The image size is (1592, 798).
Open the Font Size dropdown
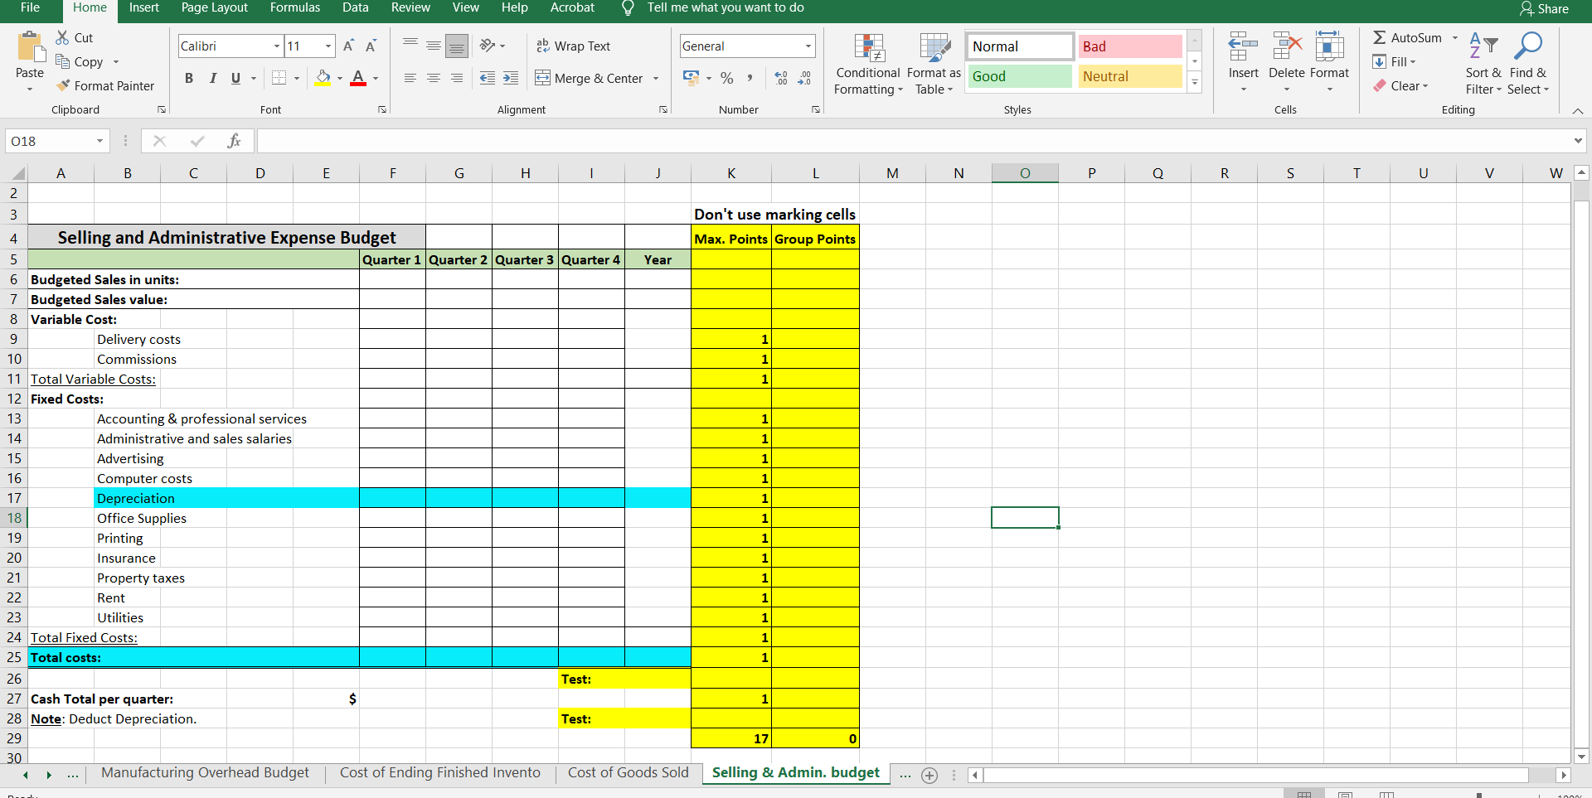pyautogui.click(x=327, y=46)
